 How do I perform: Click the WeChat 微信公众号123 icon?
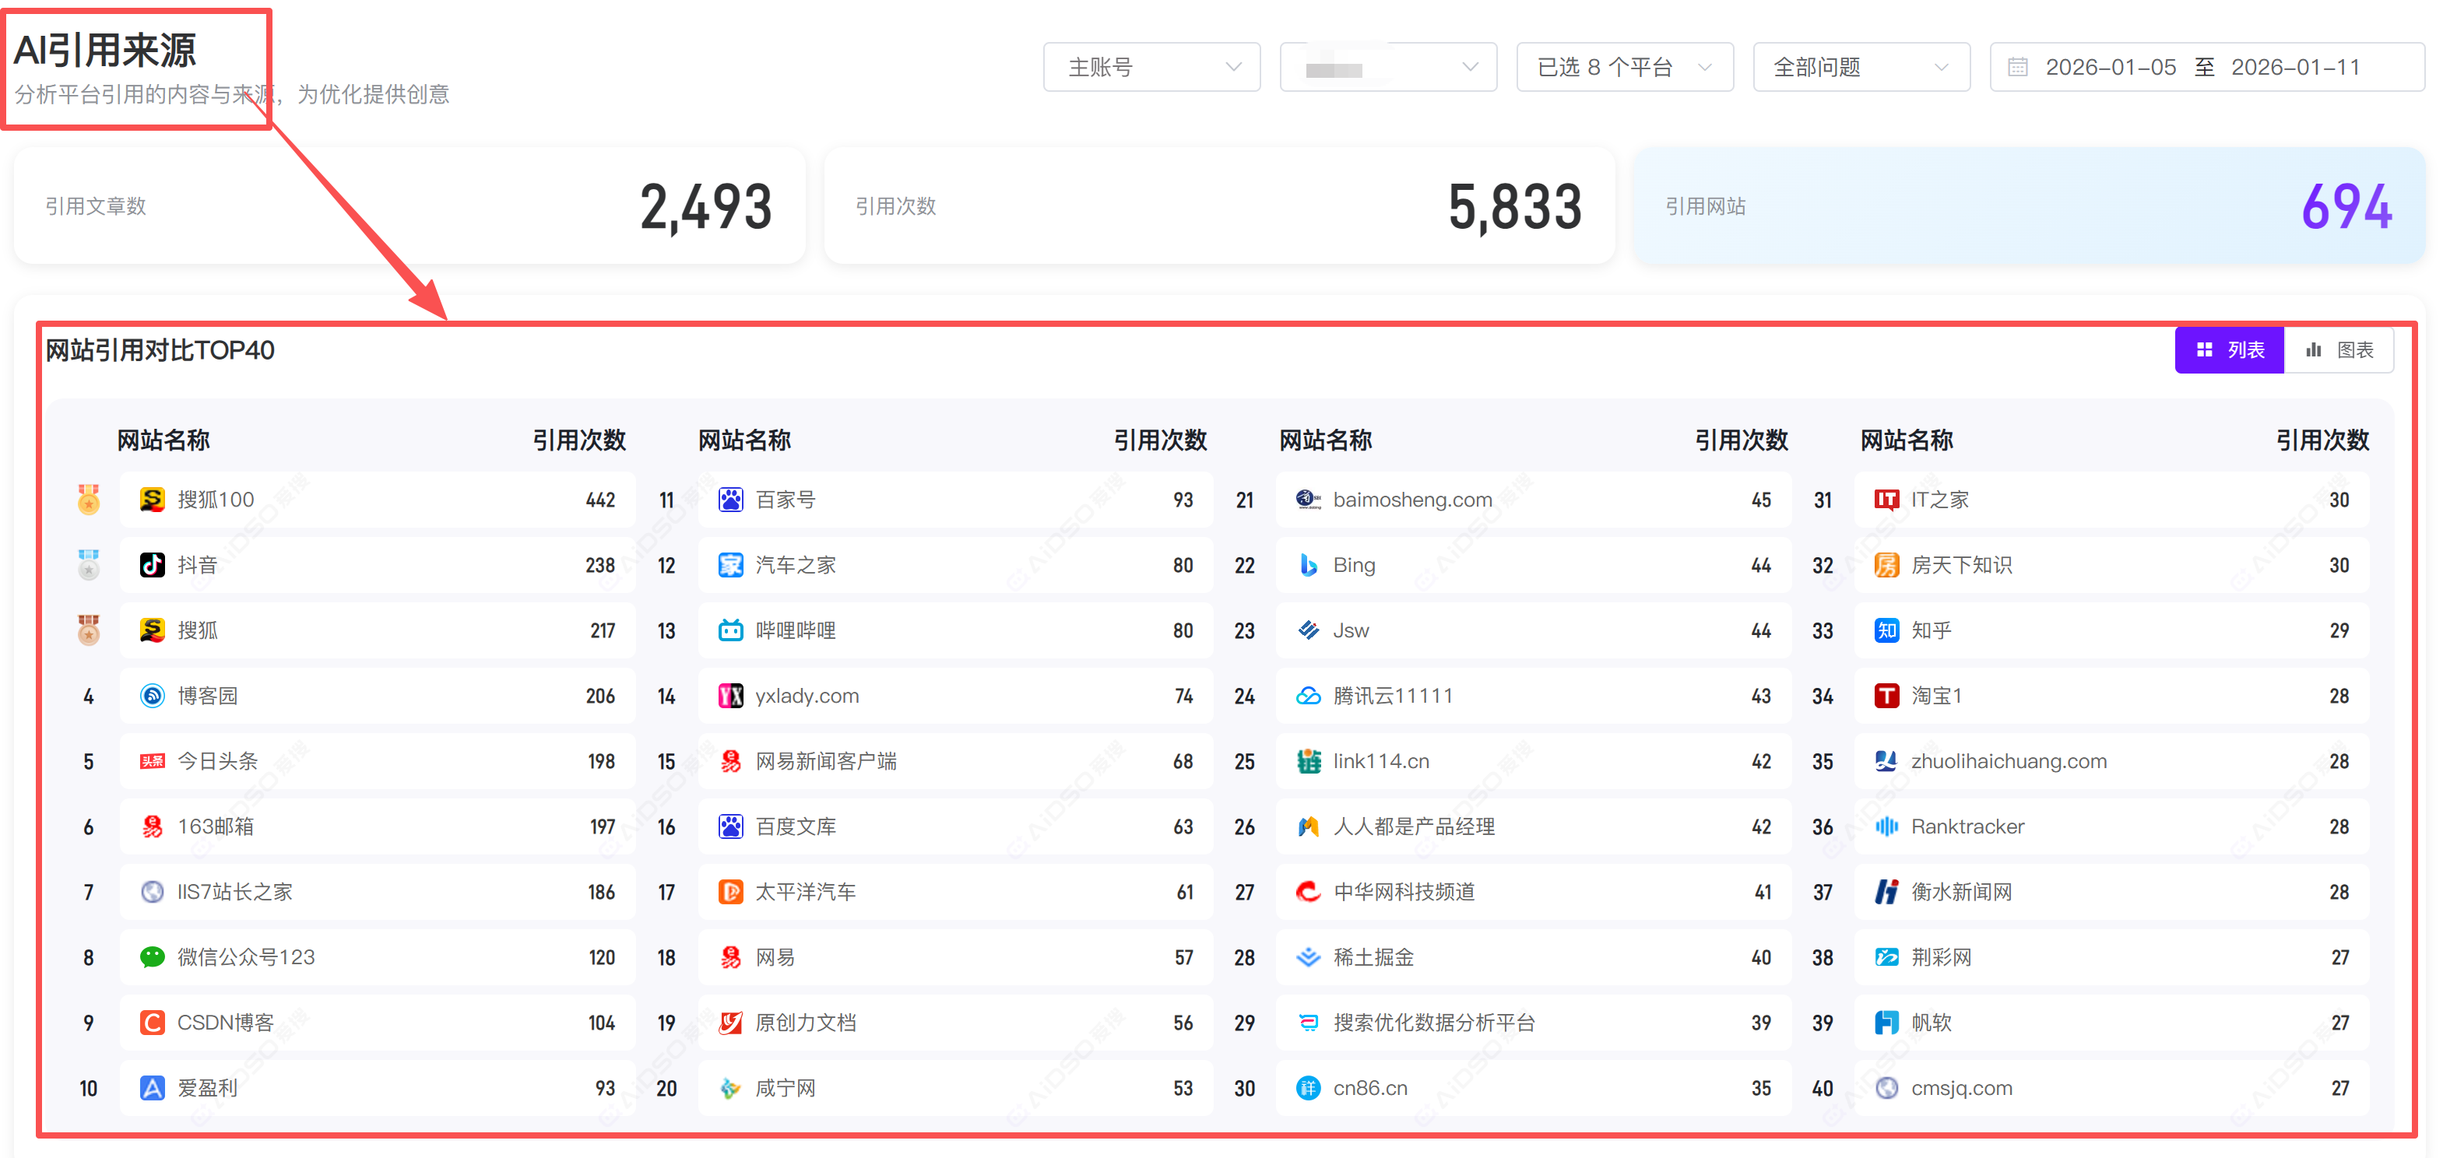pos(152,957)
